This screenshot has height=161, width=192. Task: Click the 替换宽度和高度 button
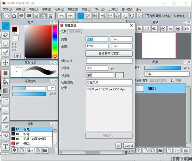pos(109,54)
